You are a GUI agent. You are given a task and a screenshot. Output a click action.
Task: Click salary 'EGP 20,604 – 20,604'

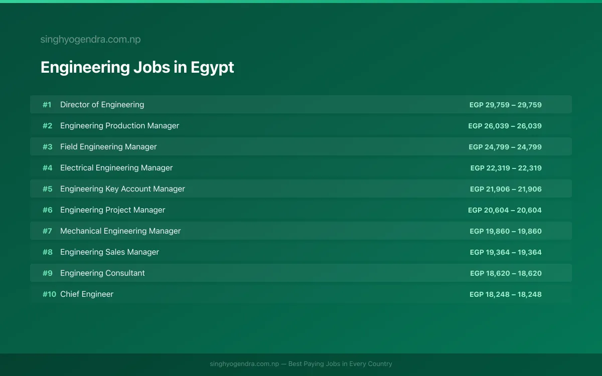coord(505,210)
